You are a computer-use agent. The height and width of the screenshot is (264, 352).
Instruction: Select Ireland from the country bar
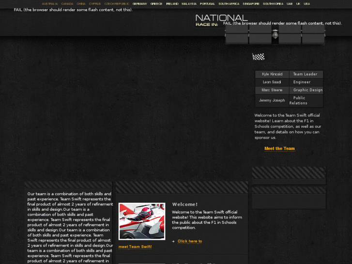(172, 4)
